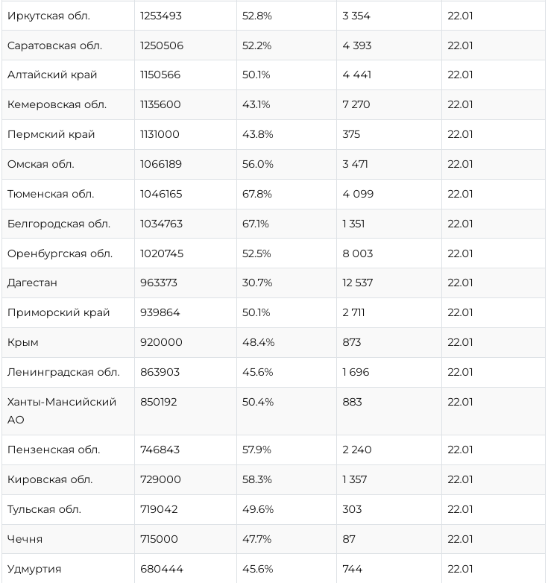
Task: Click Алтайский край population value 1150566
Action: click(x=160, y=75)
